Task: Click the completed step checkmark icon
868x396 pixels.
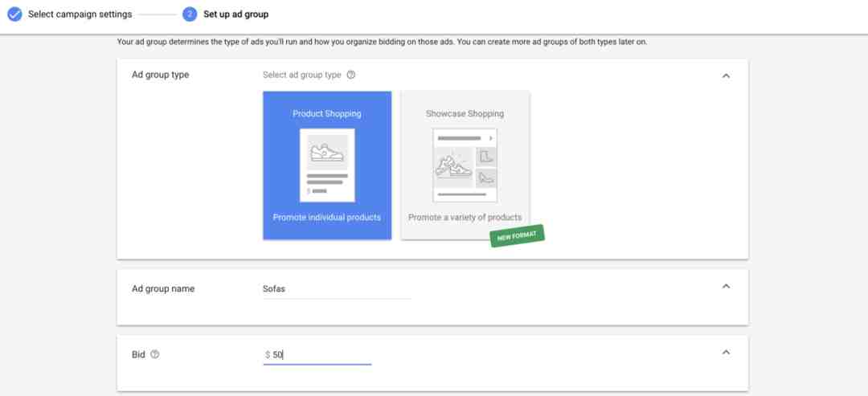Action: click(x=15, y=14)
